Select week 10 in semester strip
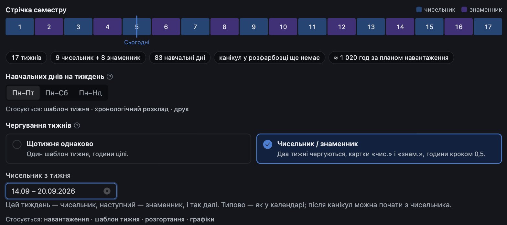This screenshot has width=507, height=225. coord(283,27)
